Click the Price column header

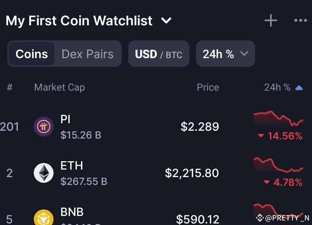tap(208, 87)
